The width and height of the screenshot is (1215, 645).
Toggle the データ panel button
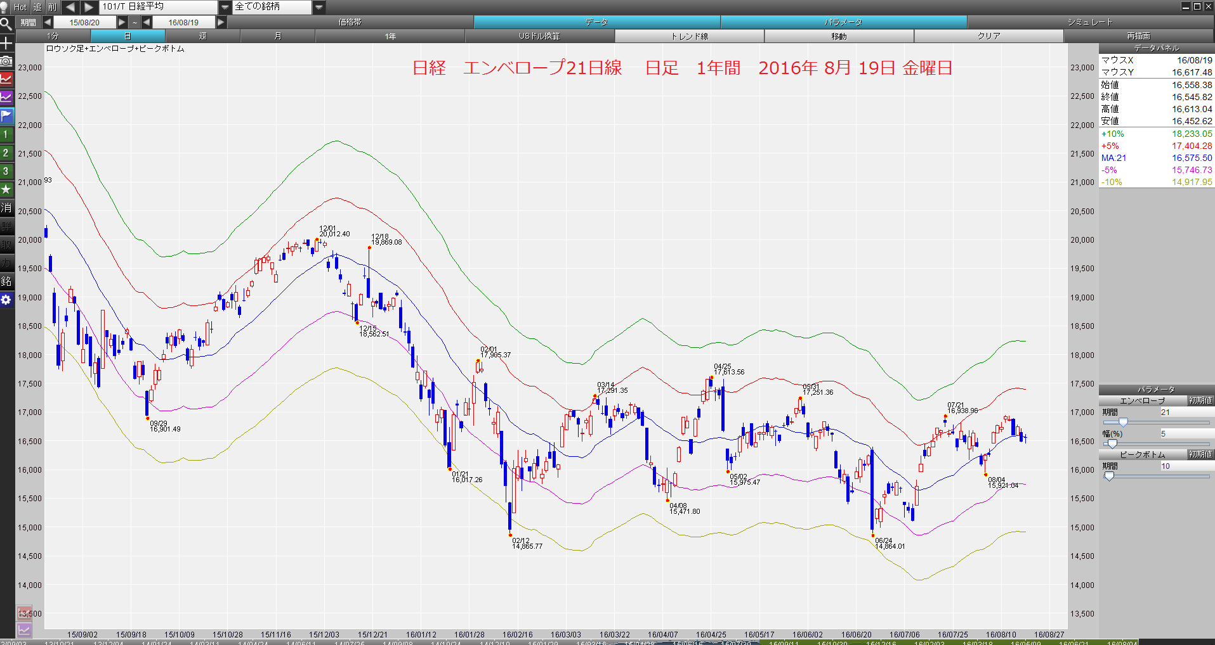point(596,22)
